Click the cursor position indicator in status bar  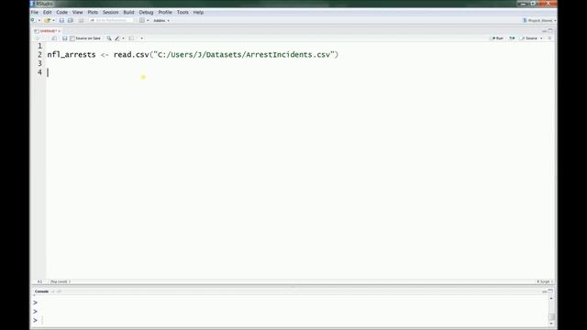coord(39,281)
